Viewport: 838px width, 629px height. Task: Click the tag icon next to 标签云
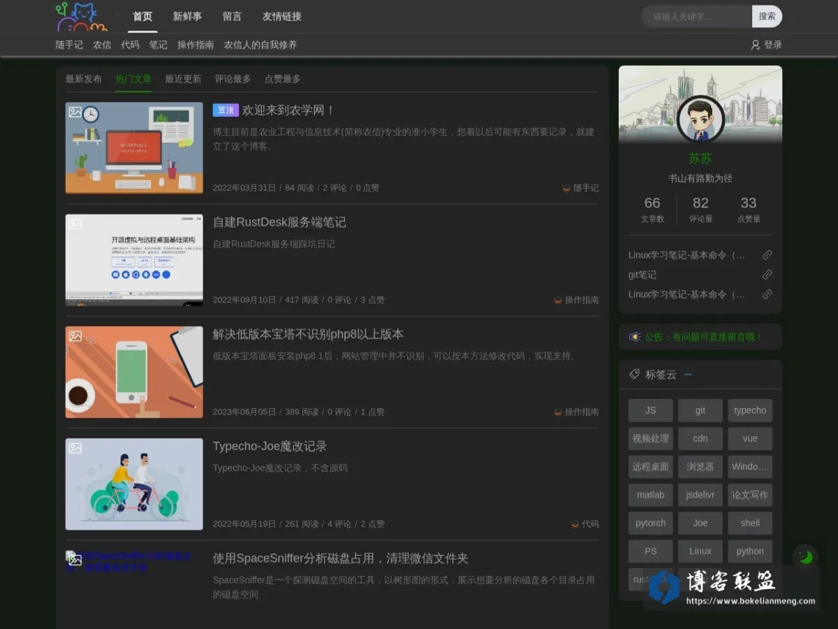[634, 375]
